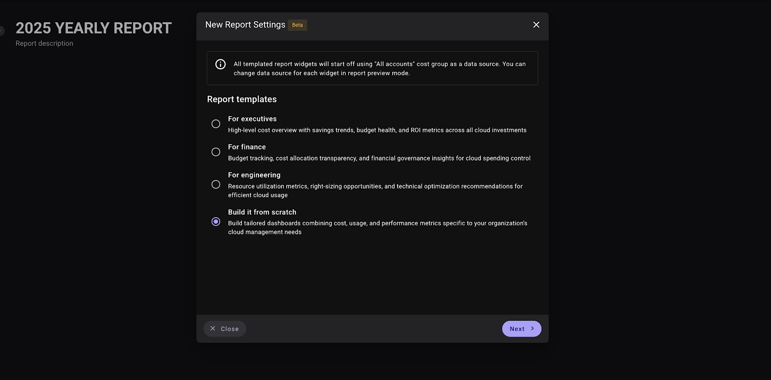The image size is (771, 380).
Task: Click the circled info symbol above Report templates
Action: click(x=220, y=64)
